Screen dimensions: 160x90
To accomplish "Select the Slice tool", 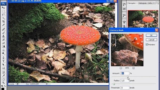I will coord(3,25).
